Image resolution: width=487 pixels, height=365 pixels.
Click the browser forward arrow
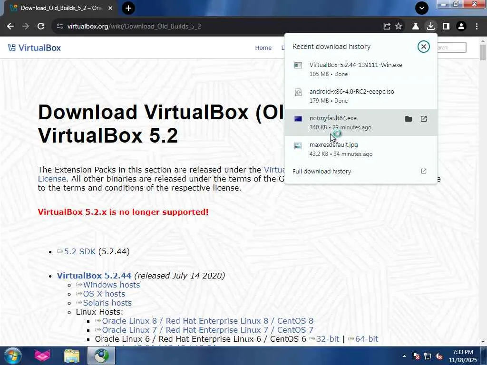coord(26,26)
